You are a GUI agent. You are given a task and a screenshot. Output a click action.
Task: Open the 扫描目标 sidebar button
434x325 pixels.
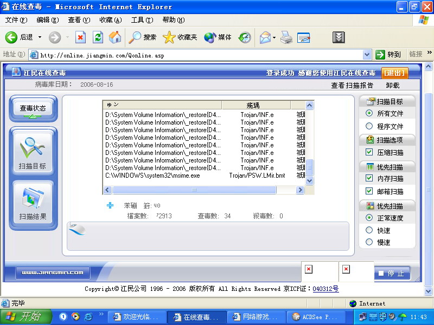coord(33,152)
